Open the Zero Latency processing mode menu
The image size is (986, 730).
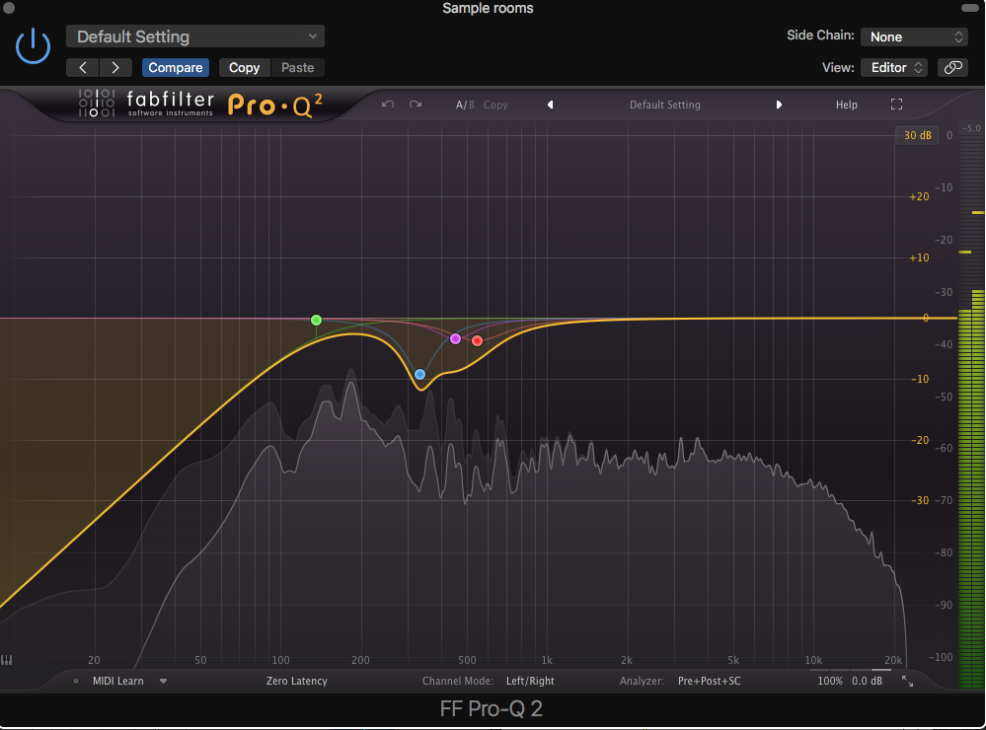[297, 681]
